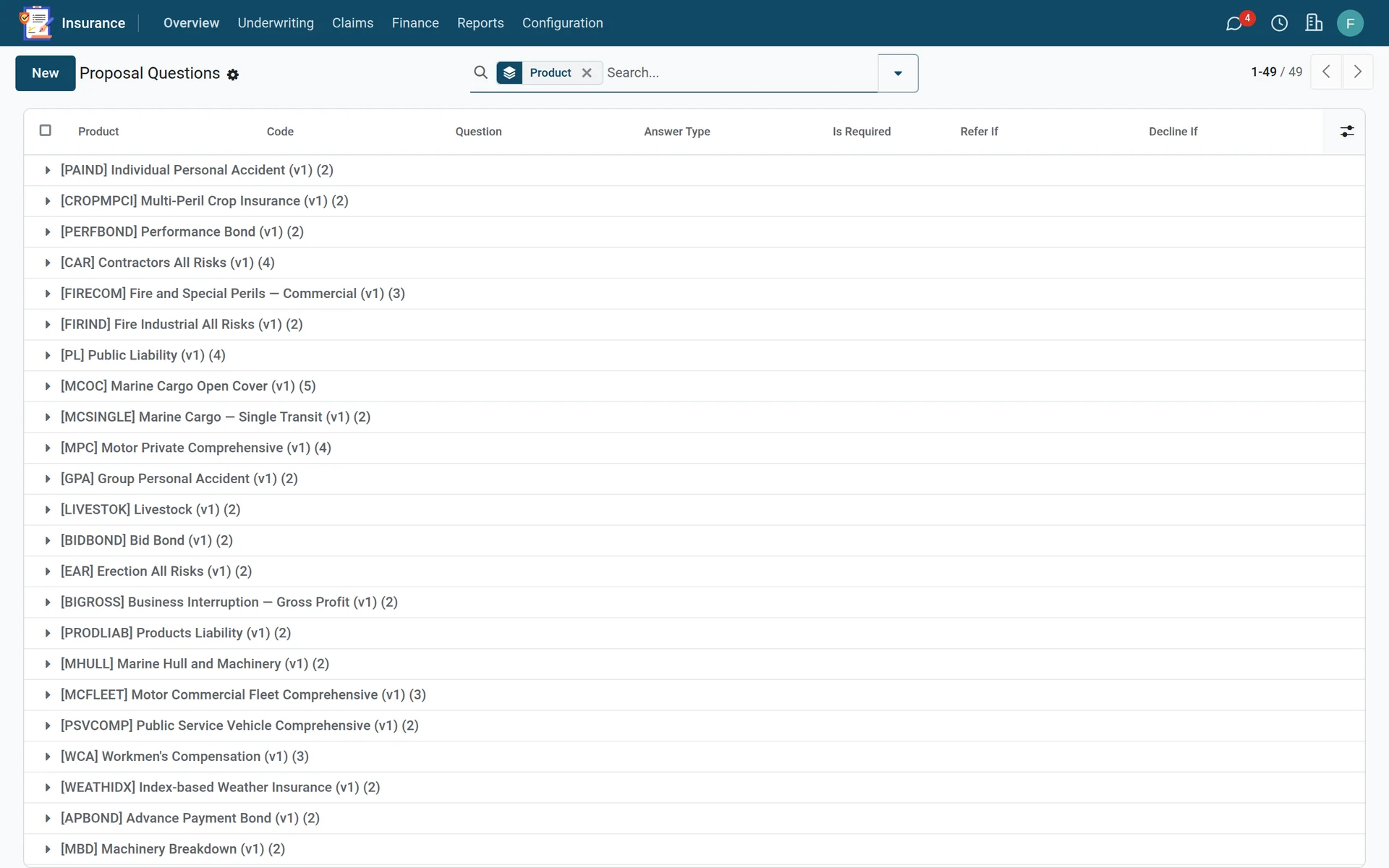Screen dimensions: 1389x868
Task: Go to the next page of records
Action: [1358, 72]
